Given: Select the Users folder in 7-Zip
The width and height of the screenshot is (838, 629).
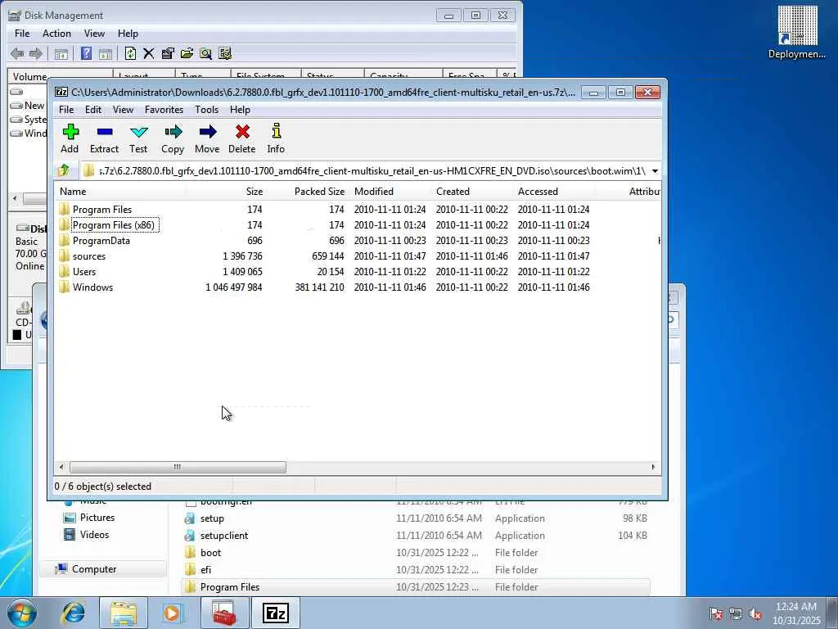Looking at the screenshot, I should 84,271.
